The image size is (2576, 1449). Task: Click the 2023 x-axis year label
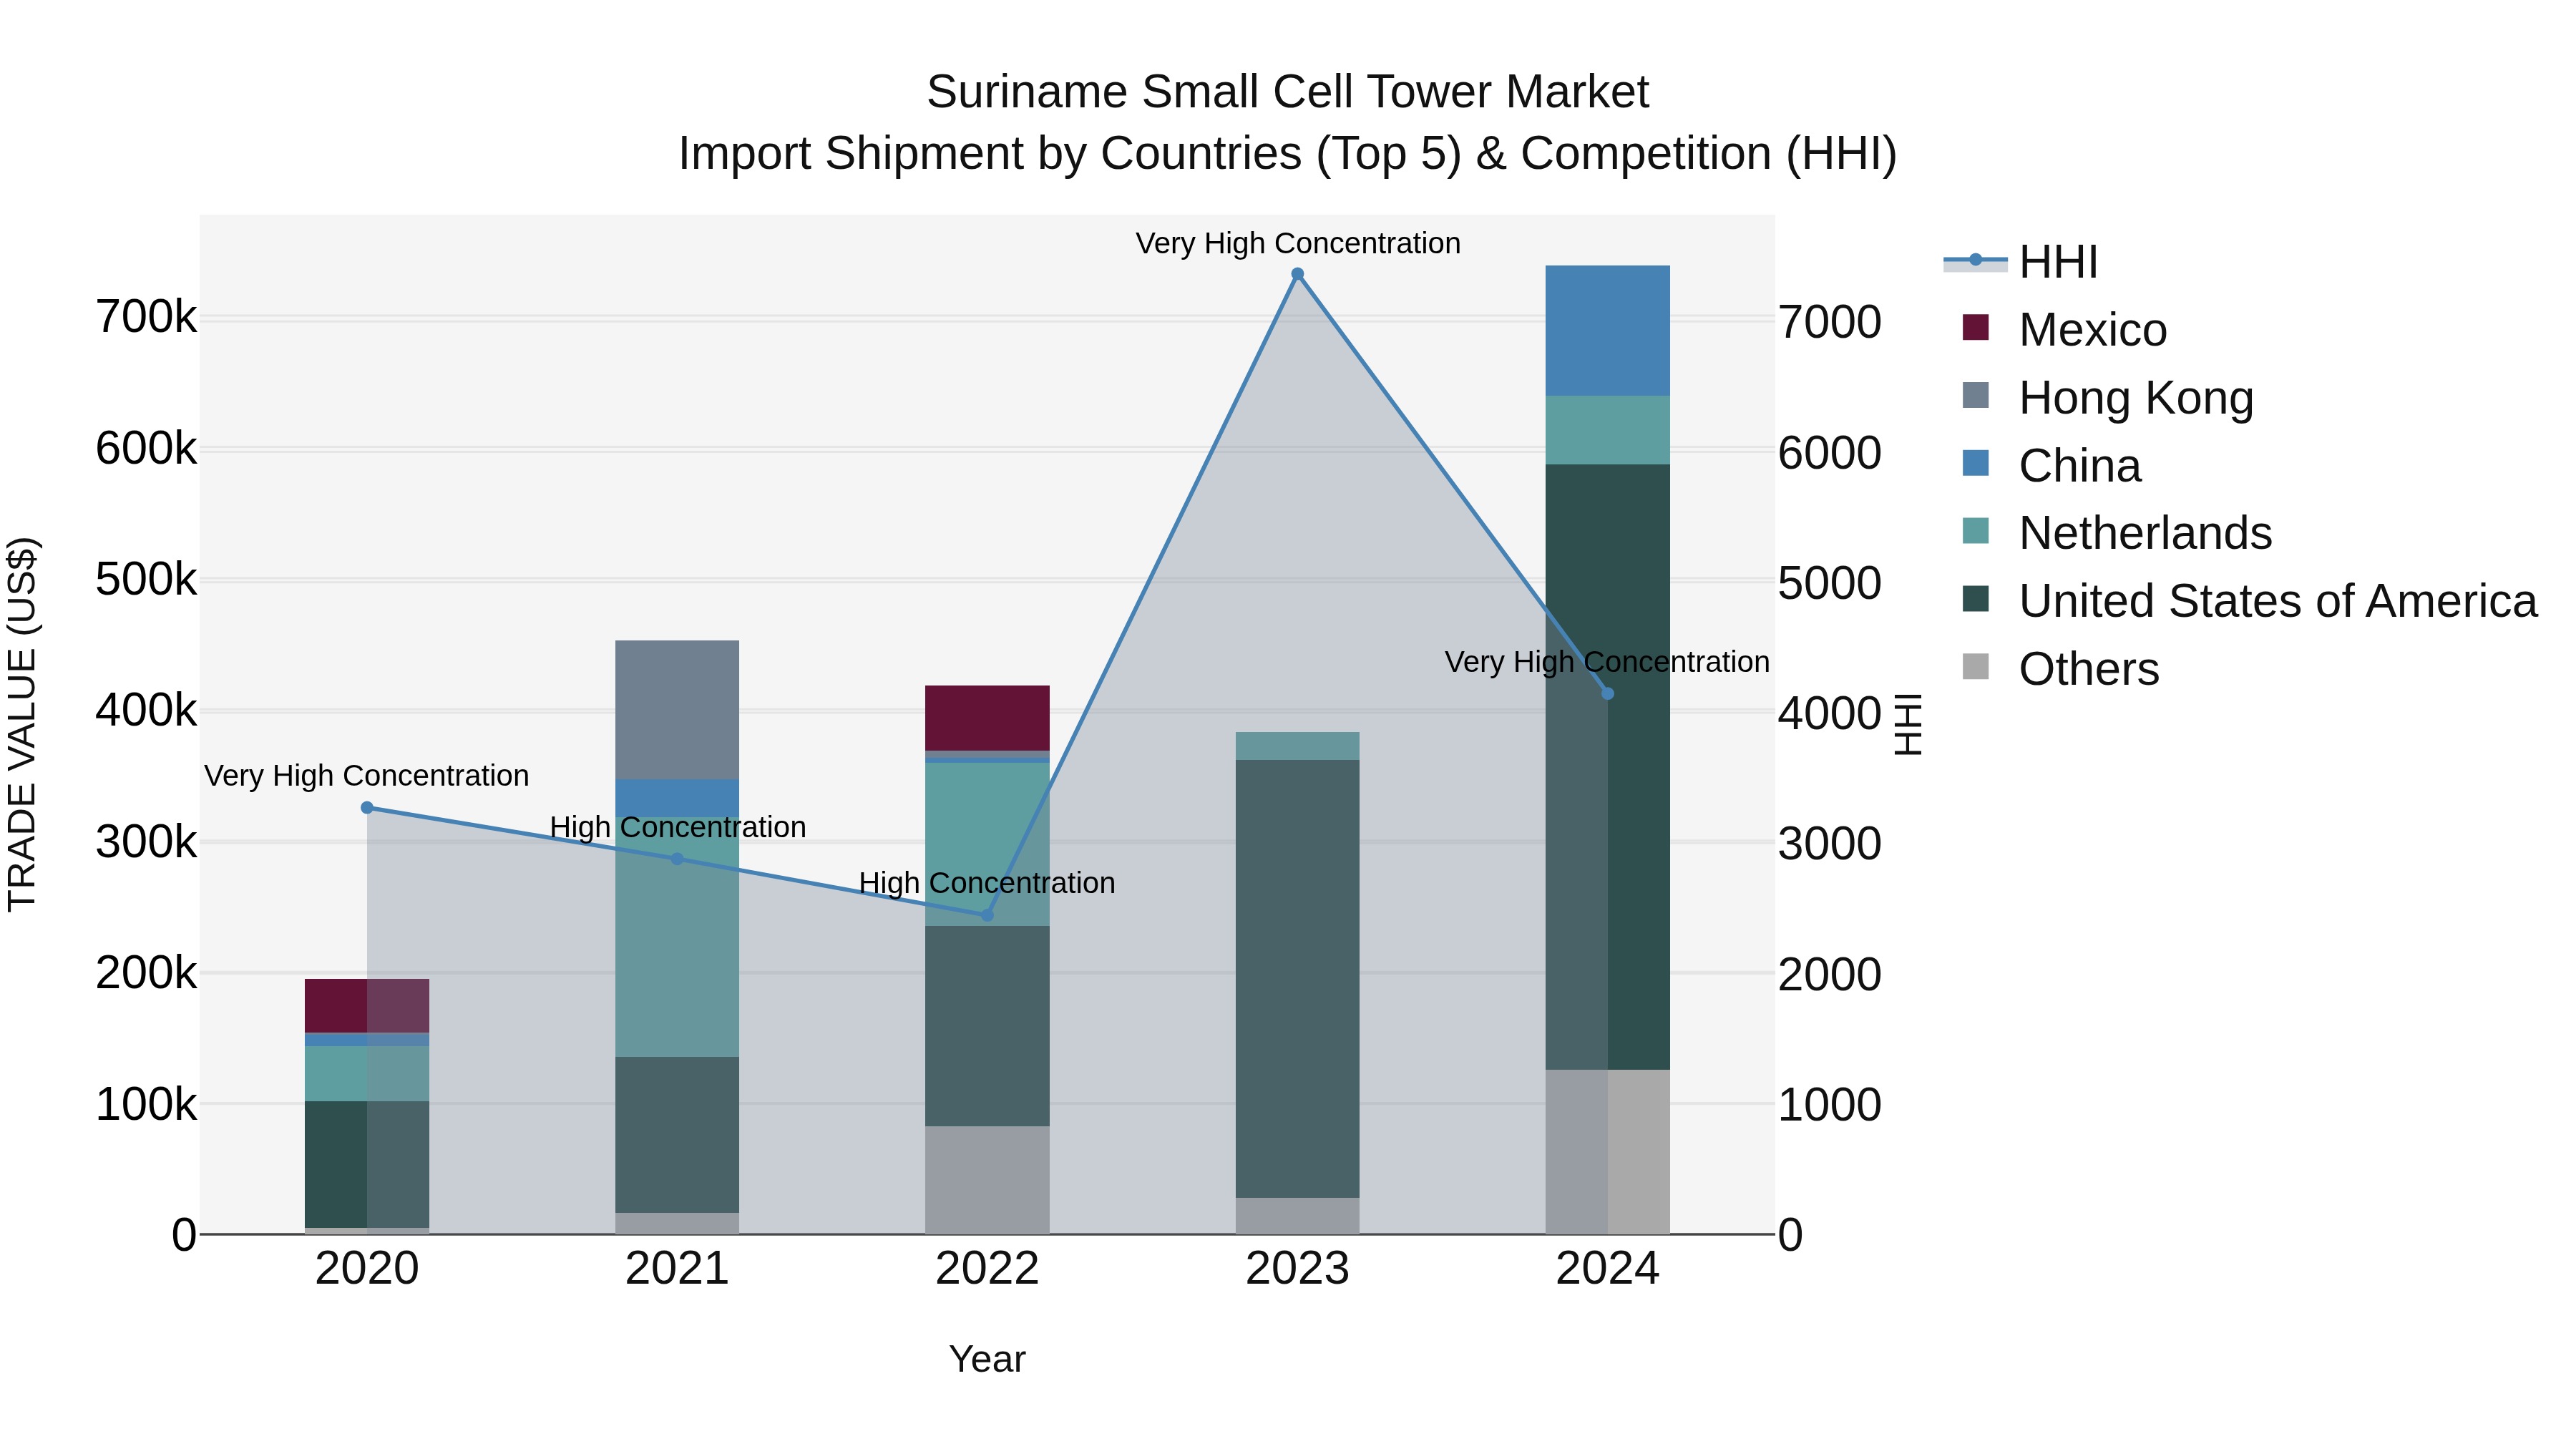point(1297,1269)
